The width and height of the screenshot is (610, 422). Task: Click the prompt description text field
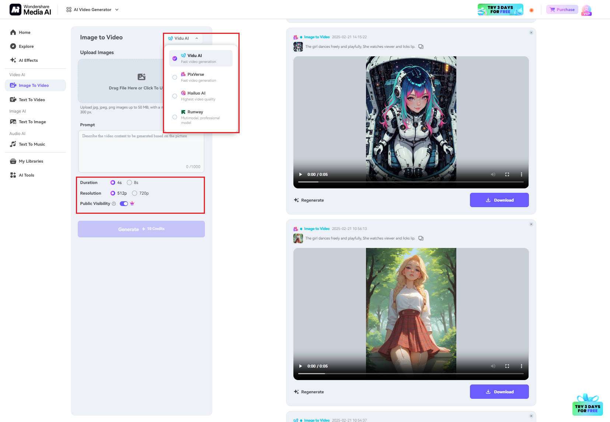click(141, 151)
